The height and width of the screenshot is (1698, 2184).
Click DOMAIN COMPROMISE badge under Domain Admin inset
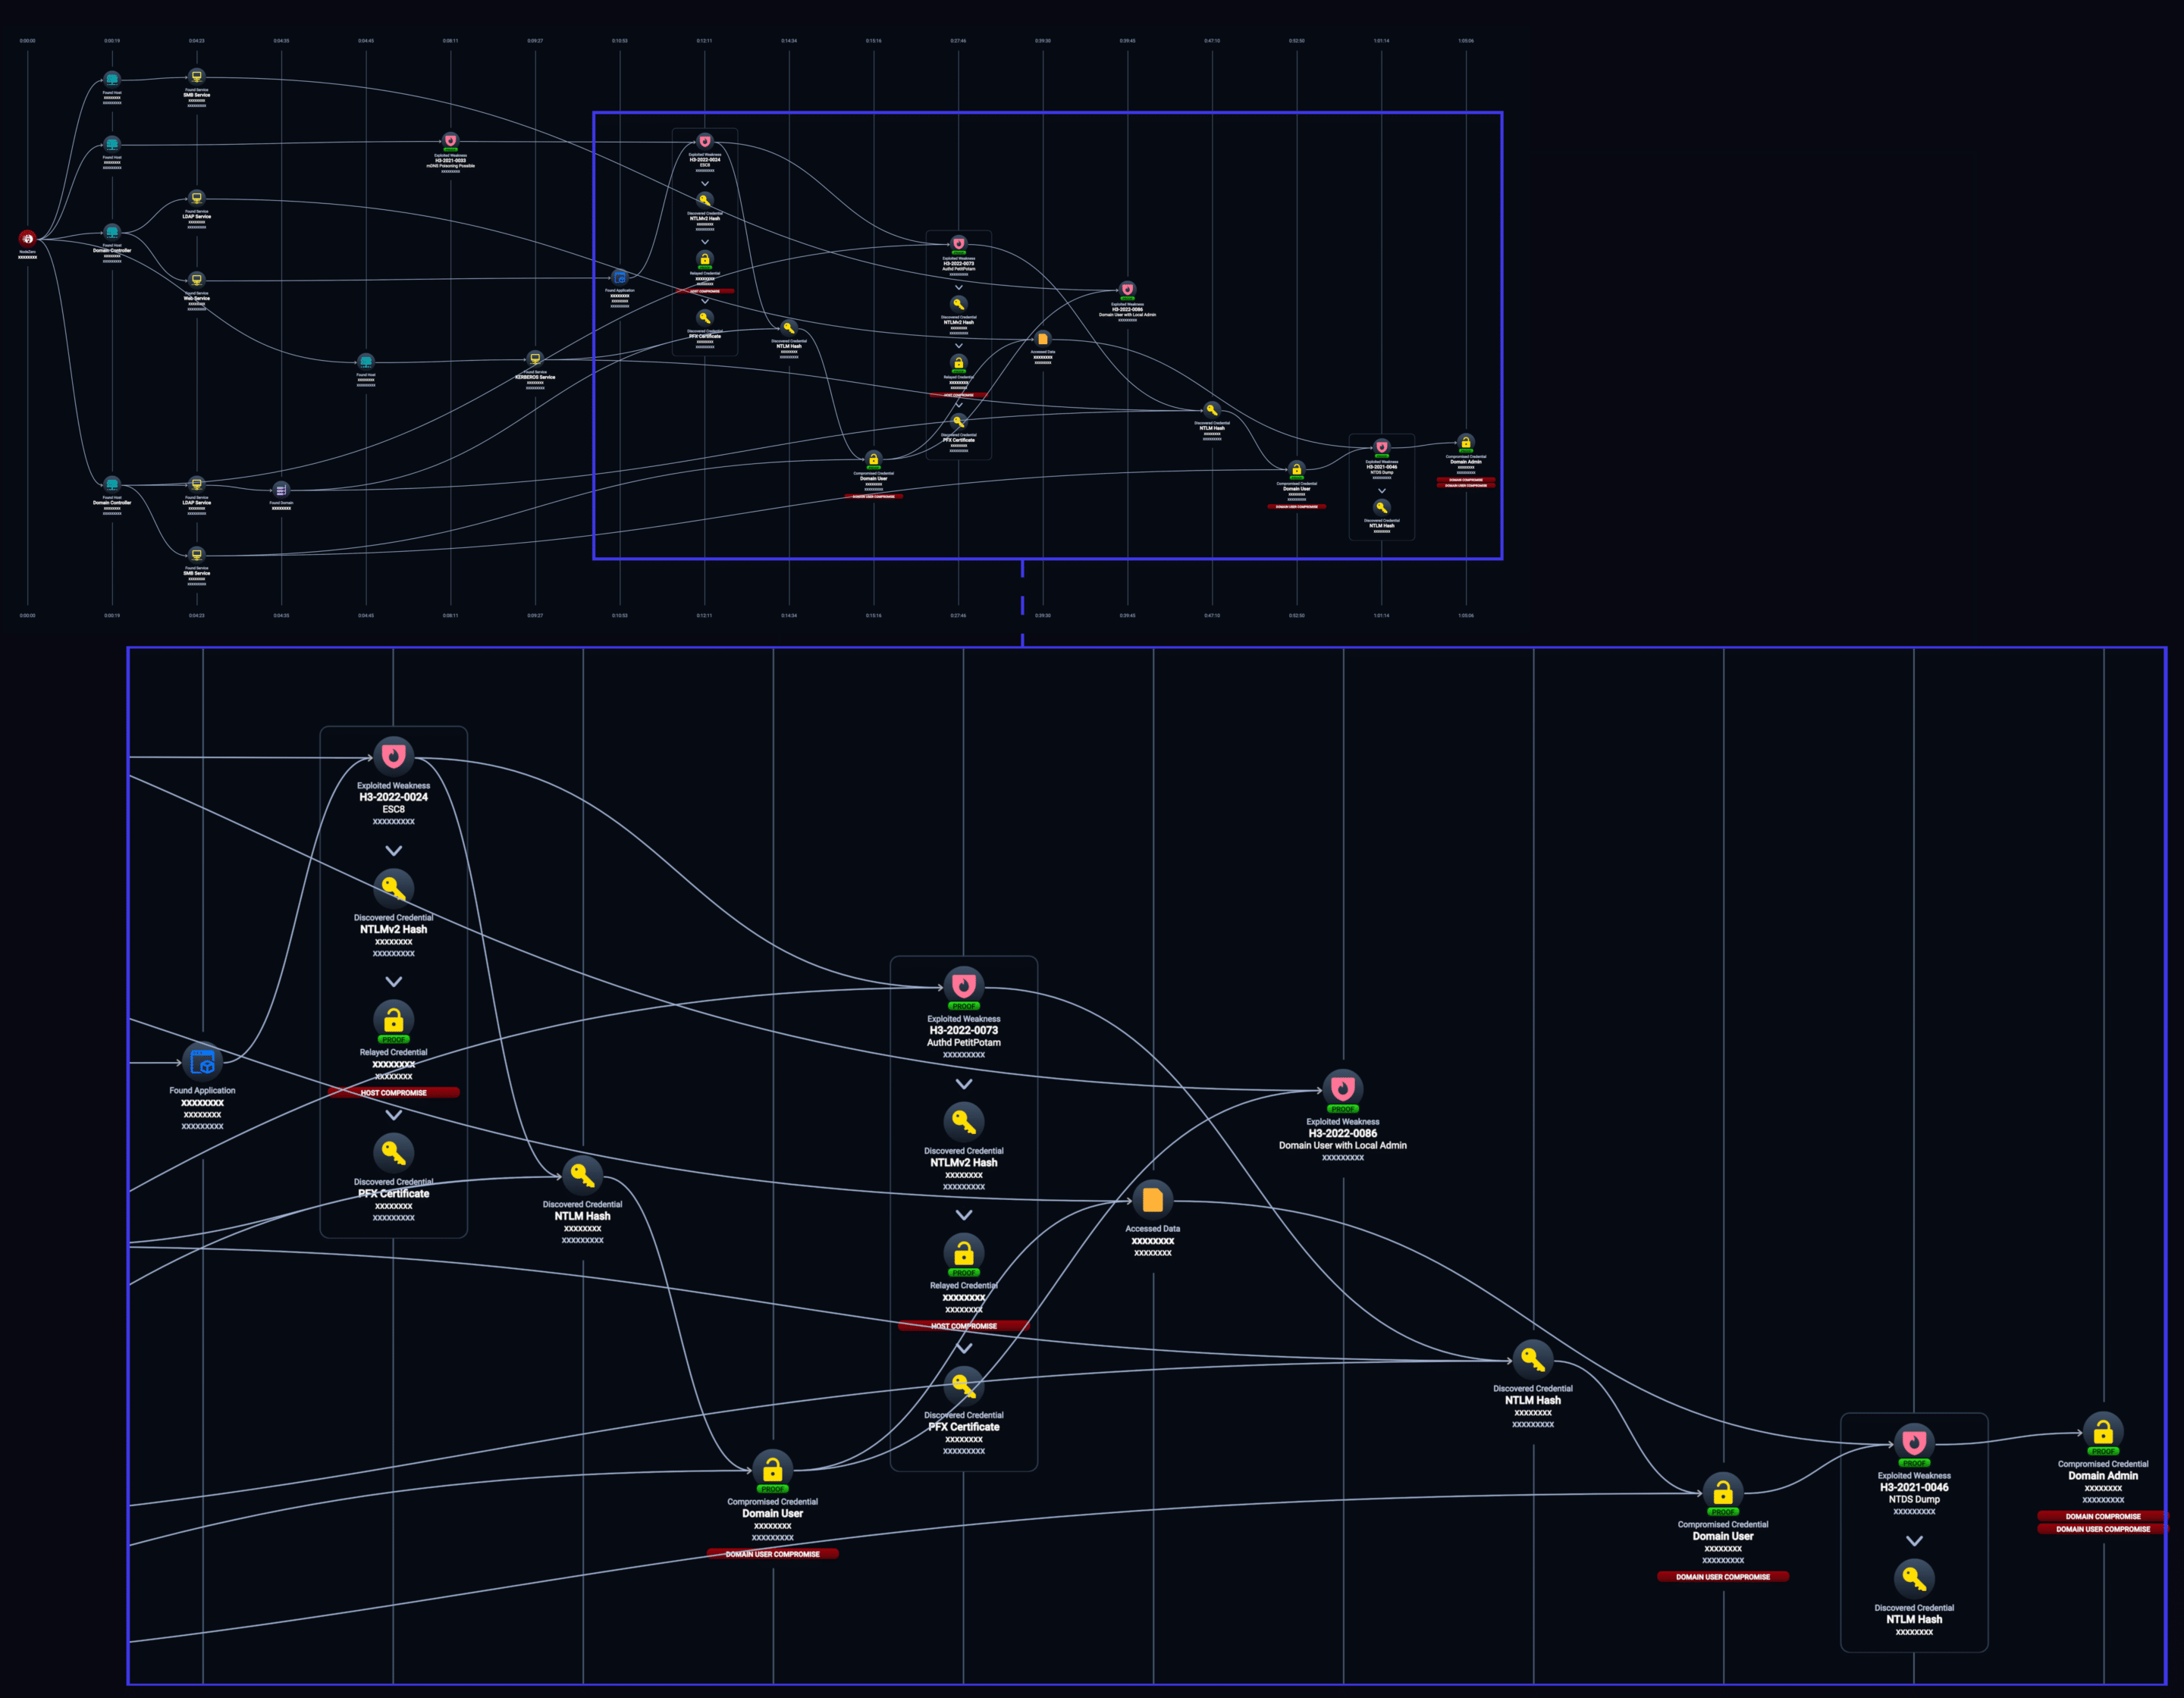[2103, 1516]
